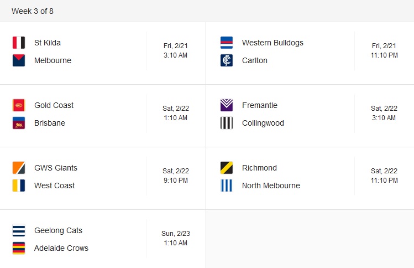
Task: Click the St Kilda team logo
Action: [19, 43]
